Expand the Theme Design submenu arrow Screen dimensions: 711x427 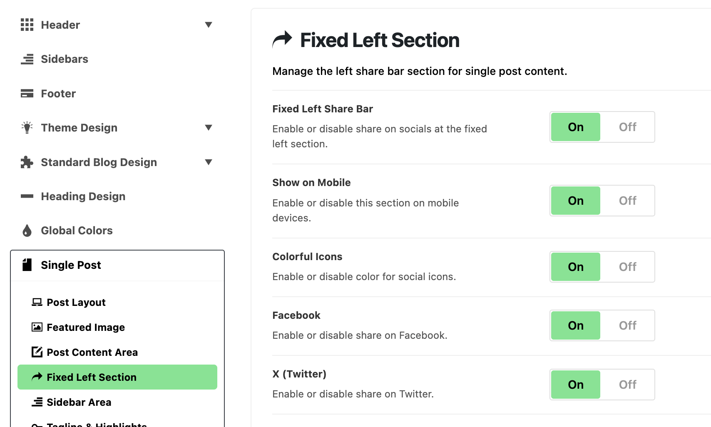209,128
